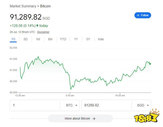Click the plus icon in Follow
The image size is (163, 127).
(x=138, y=15)
